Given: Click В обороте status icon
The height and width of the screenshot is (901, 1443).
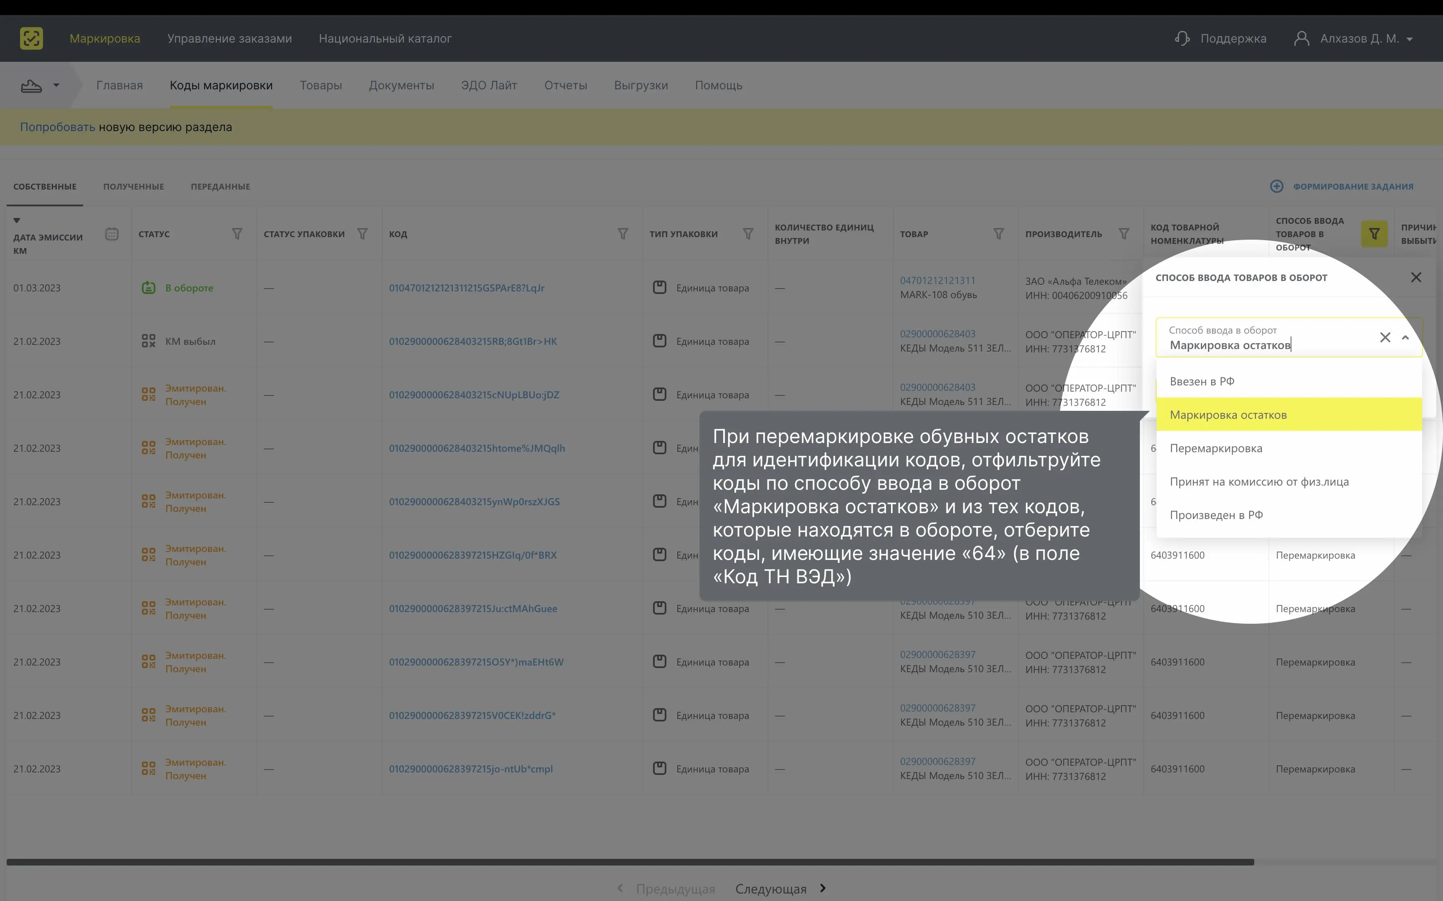Looking at the screenshot, I should [x=148, y=288].
